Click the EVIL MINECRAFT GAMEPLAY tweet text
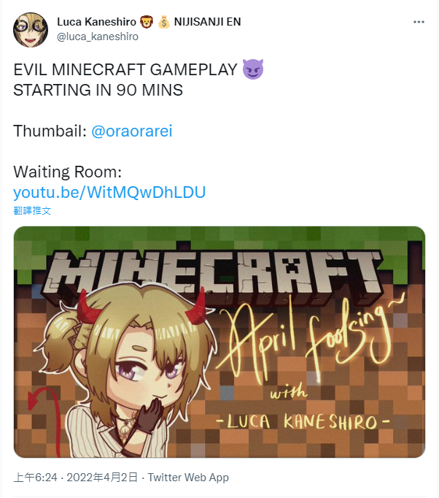The image size is (439, 498). click(125, 69)
